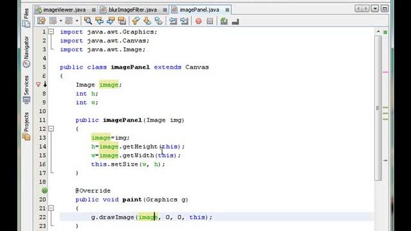Click the green override glyph by @Override

click(44, 191)
